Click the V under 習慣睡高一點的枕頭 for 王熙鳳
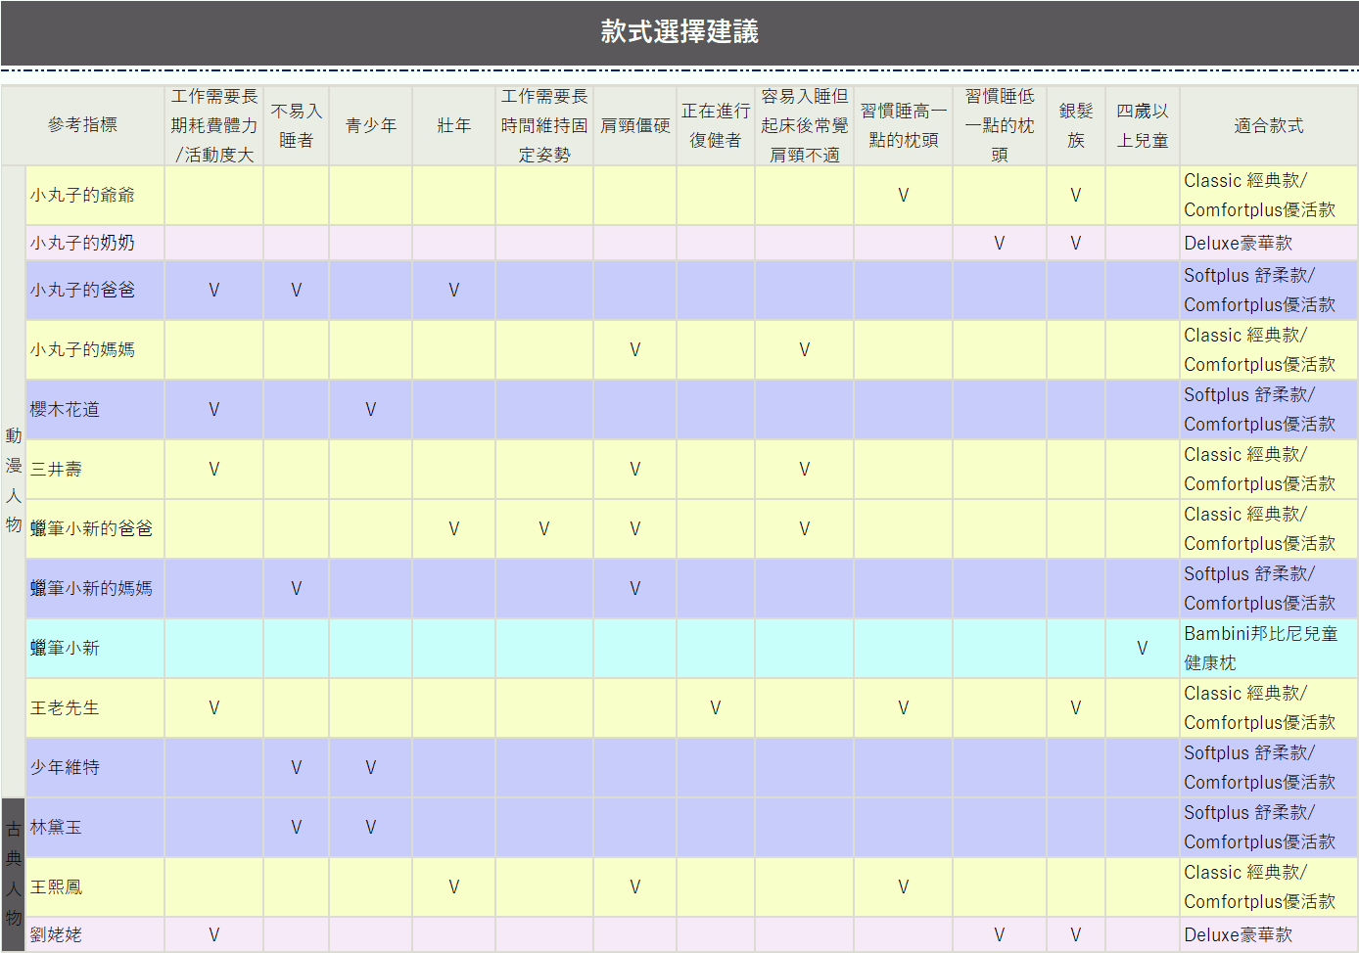 tap(903, 887)
